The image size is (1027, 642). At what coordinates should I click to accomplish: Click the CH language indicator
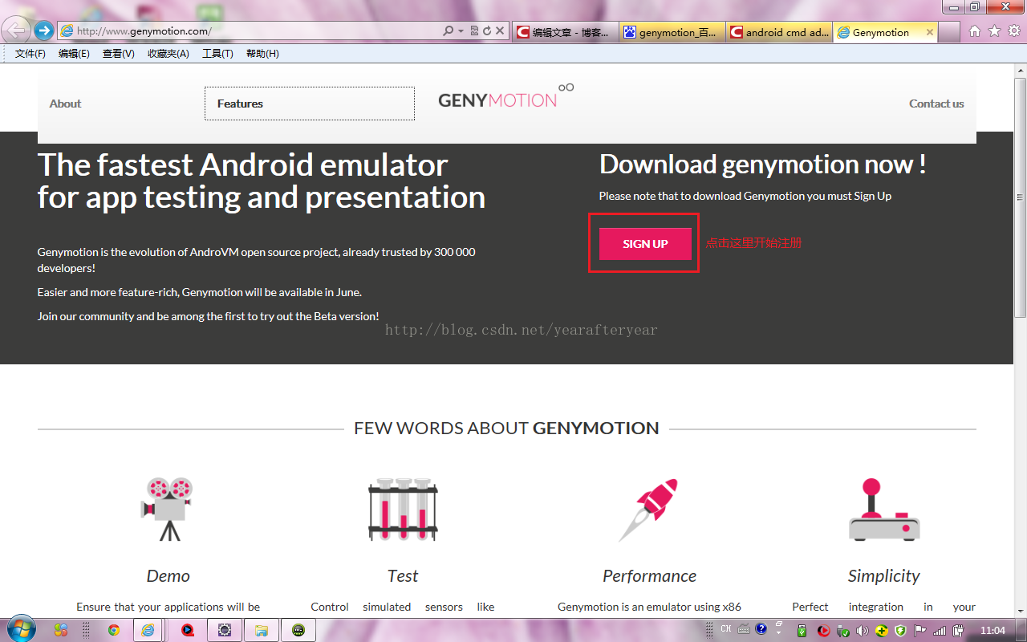726,629
